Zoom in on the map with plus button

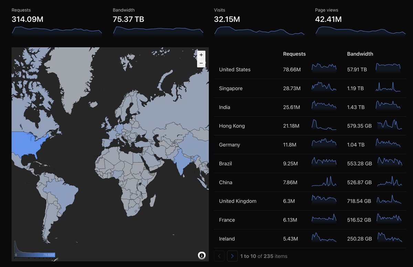[x=201, y=55]
